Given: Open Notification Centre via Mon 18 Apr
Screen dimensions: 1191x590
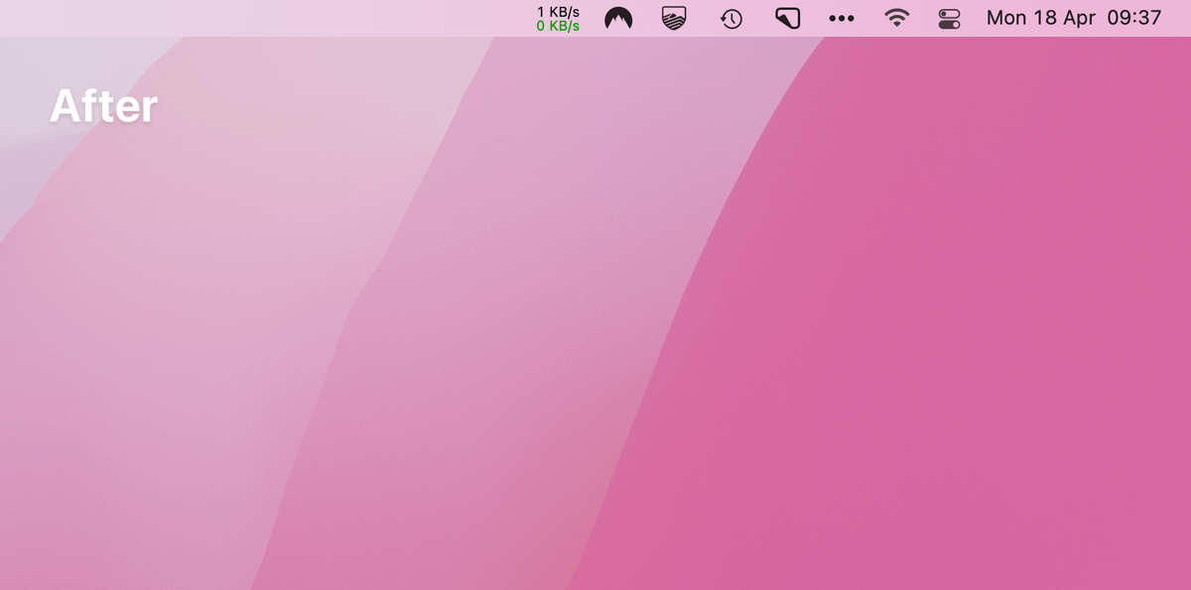Looking at the screenshot, I should 1038,18.
